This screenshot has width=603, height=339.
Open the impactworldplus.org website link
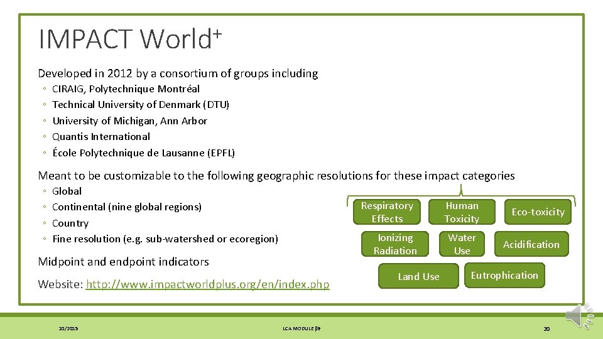click(x=208, y=284)
